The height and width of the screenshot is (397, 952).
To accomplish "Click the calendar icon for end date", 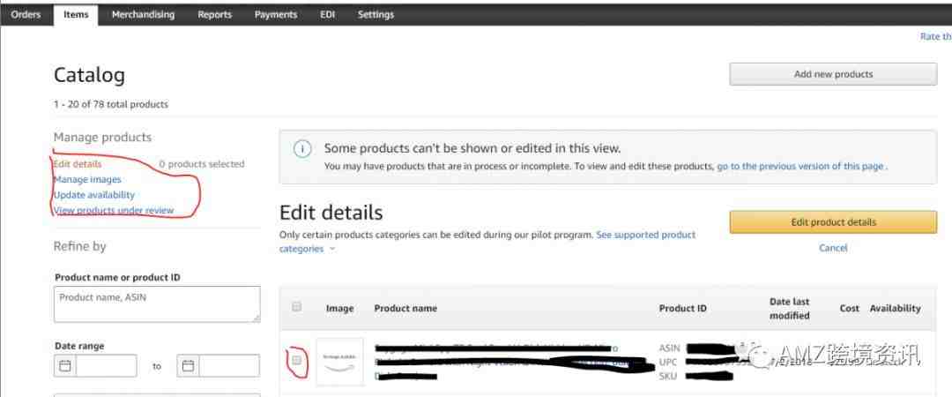I will click(189, 366).
